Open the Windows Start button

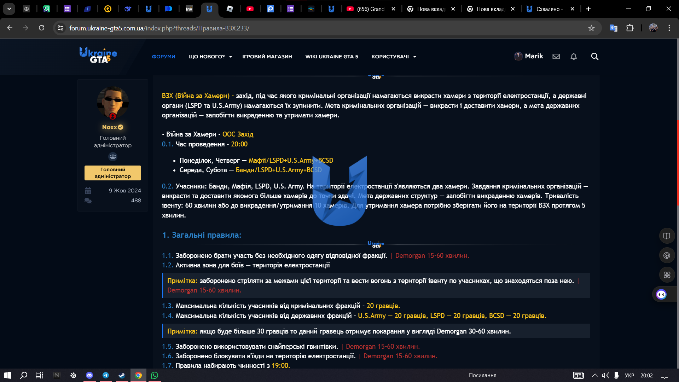coord(8,375)
